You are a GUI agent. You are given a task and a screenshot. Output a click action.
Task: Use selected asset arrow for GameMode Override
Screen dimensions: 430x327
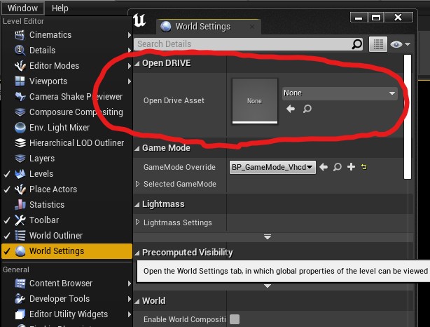tap(324, 167)
